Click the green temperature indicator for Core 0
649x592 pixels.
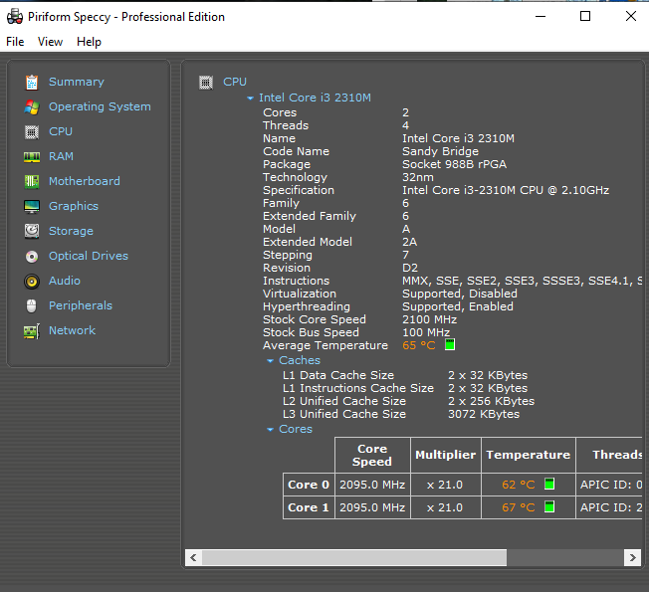click(549, 485)
